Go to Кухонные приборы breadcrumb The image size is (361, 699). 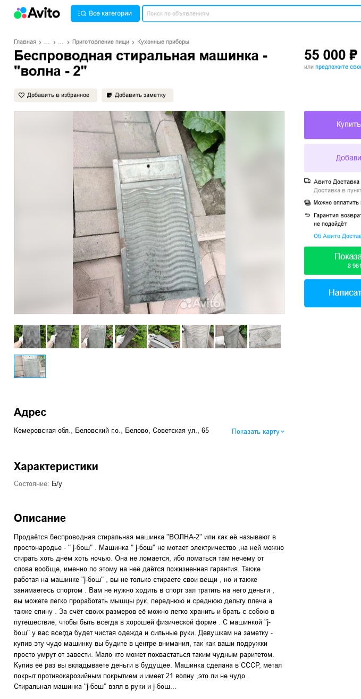[x=163, y=42]
